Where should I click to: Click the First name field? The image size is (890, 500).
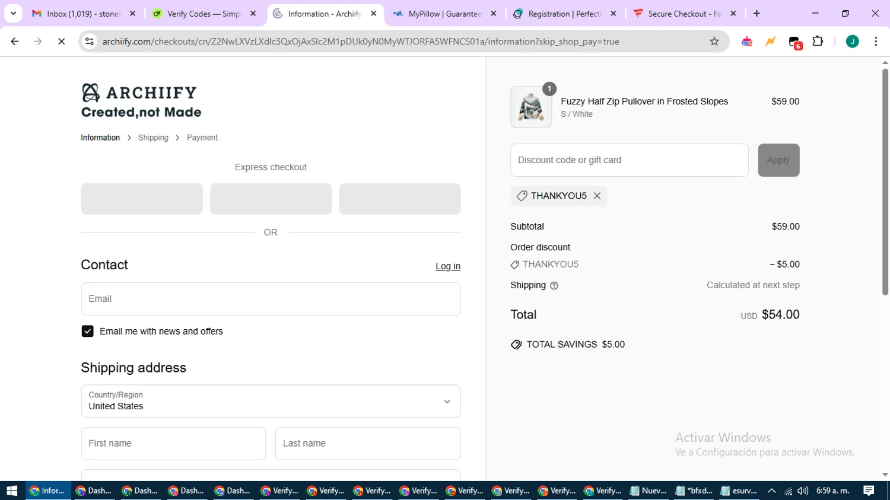tap(173, 444)
